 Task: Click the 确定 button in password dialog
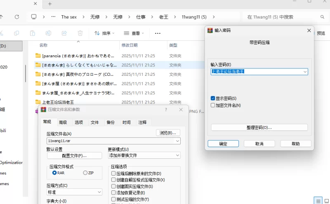click(x=223, y=144)
